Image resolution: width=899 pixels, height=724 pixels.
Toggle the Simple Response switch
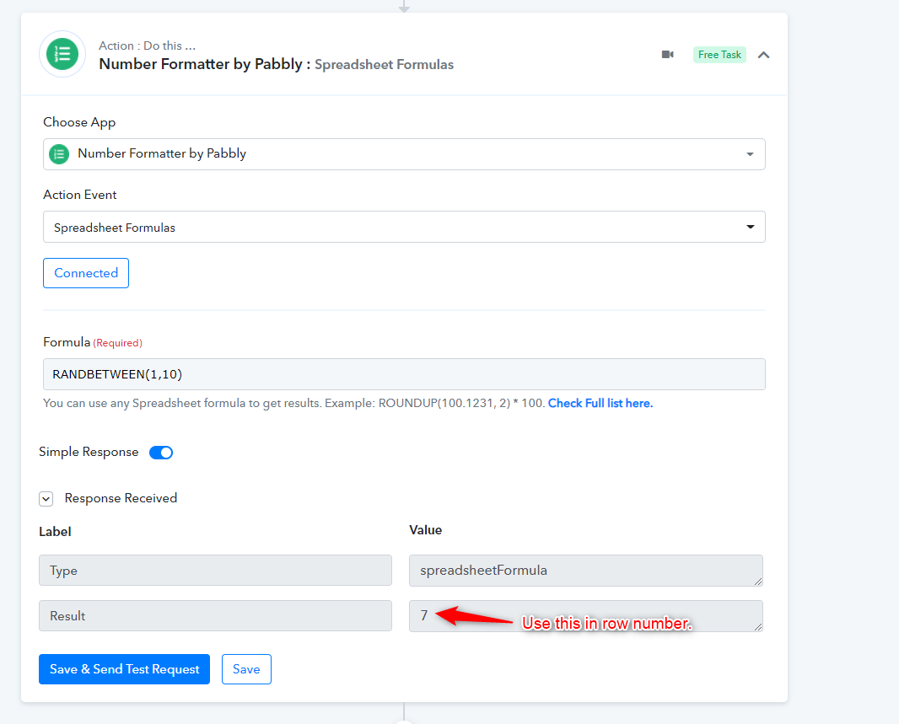click(x=161, y=453)
